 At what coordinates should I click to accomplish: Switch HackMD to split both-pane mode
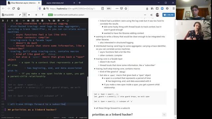[25, 15]
